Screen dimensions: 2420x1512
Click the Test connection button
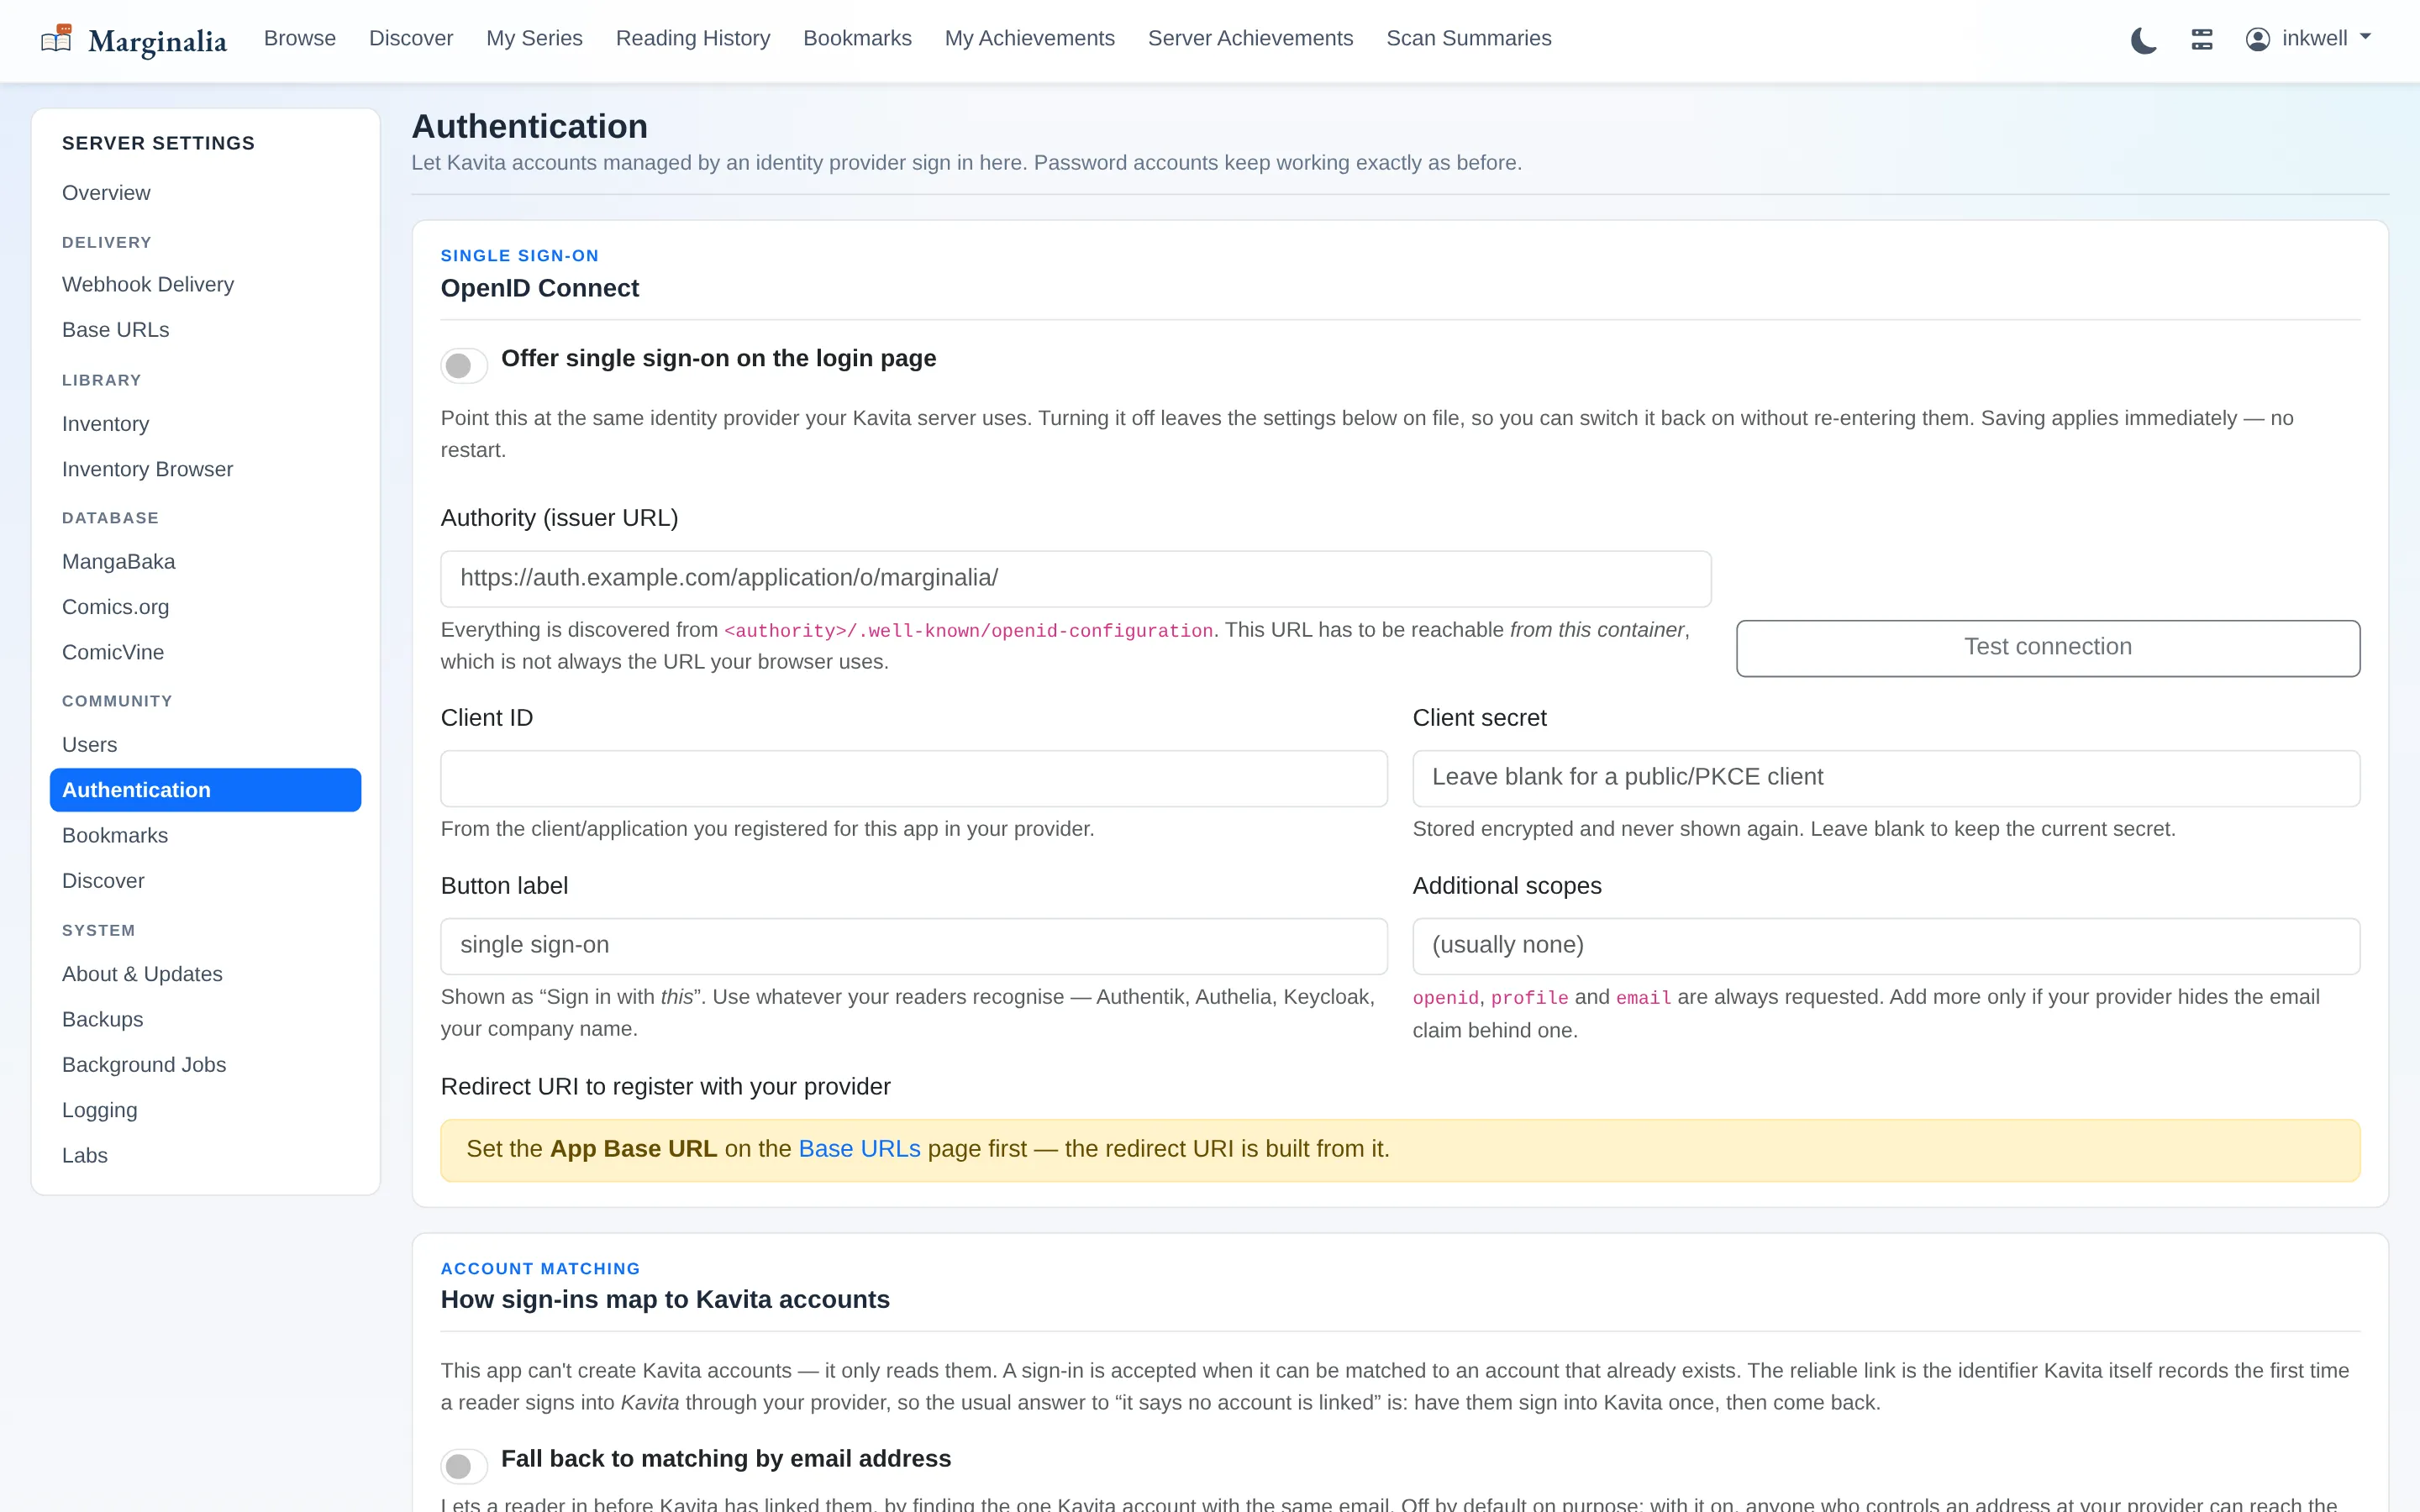click(2047, 648)
